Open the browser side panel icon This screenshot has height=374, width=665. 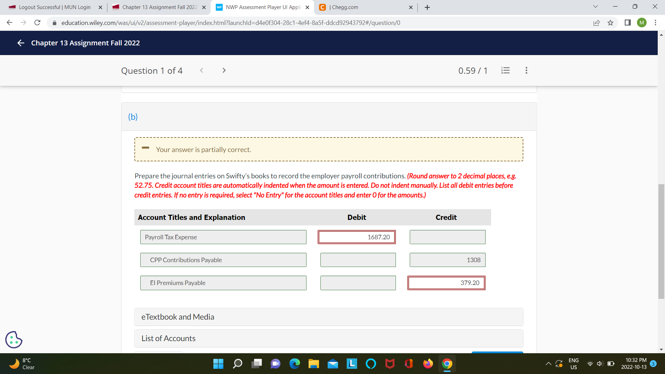click(627, 23)
